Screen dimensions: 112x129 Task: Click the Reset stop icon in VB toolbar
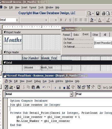tap(64, 88)
